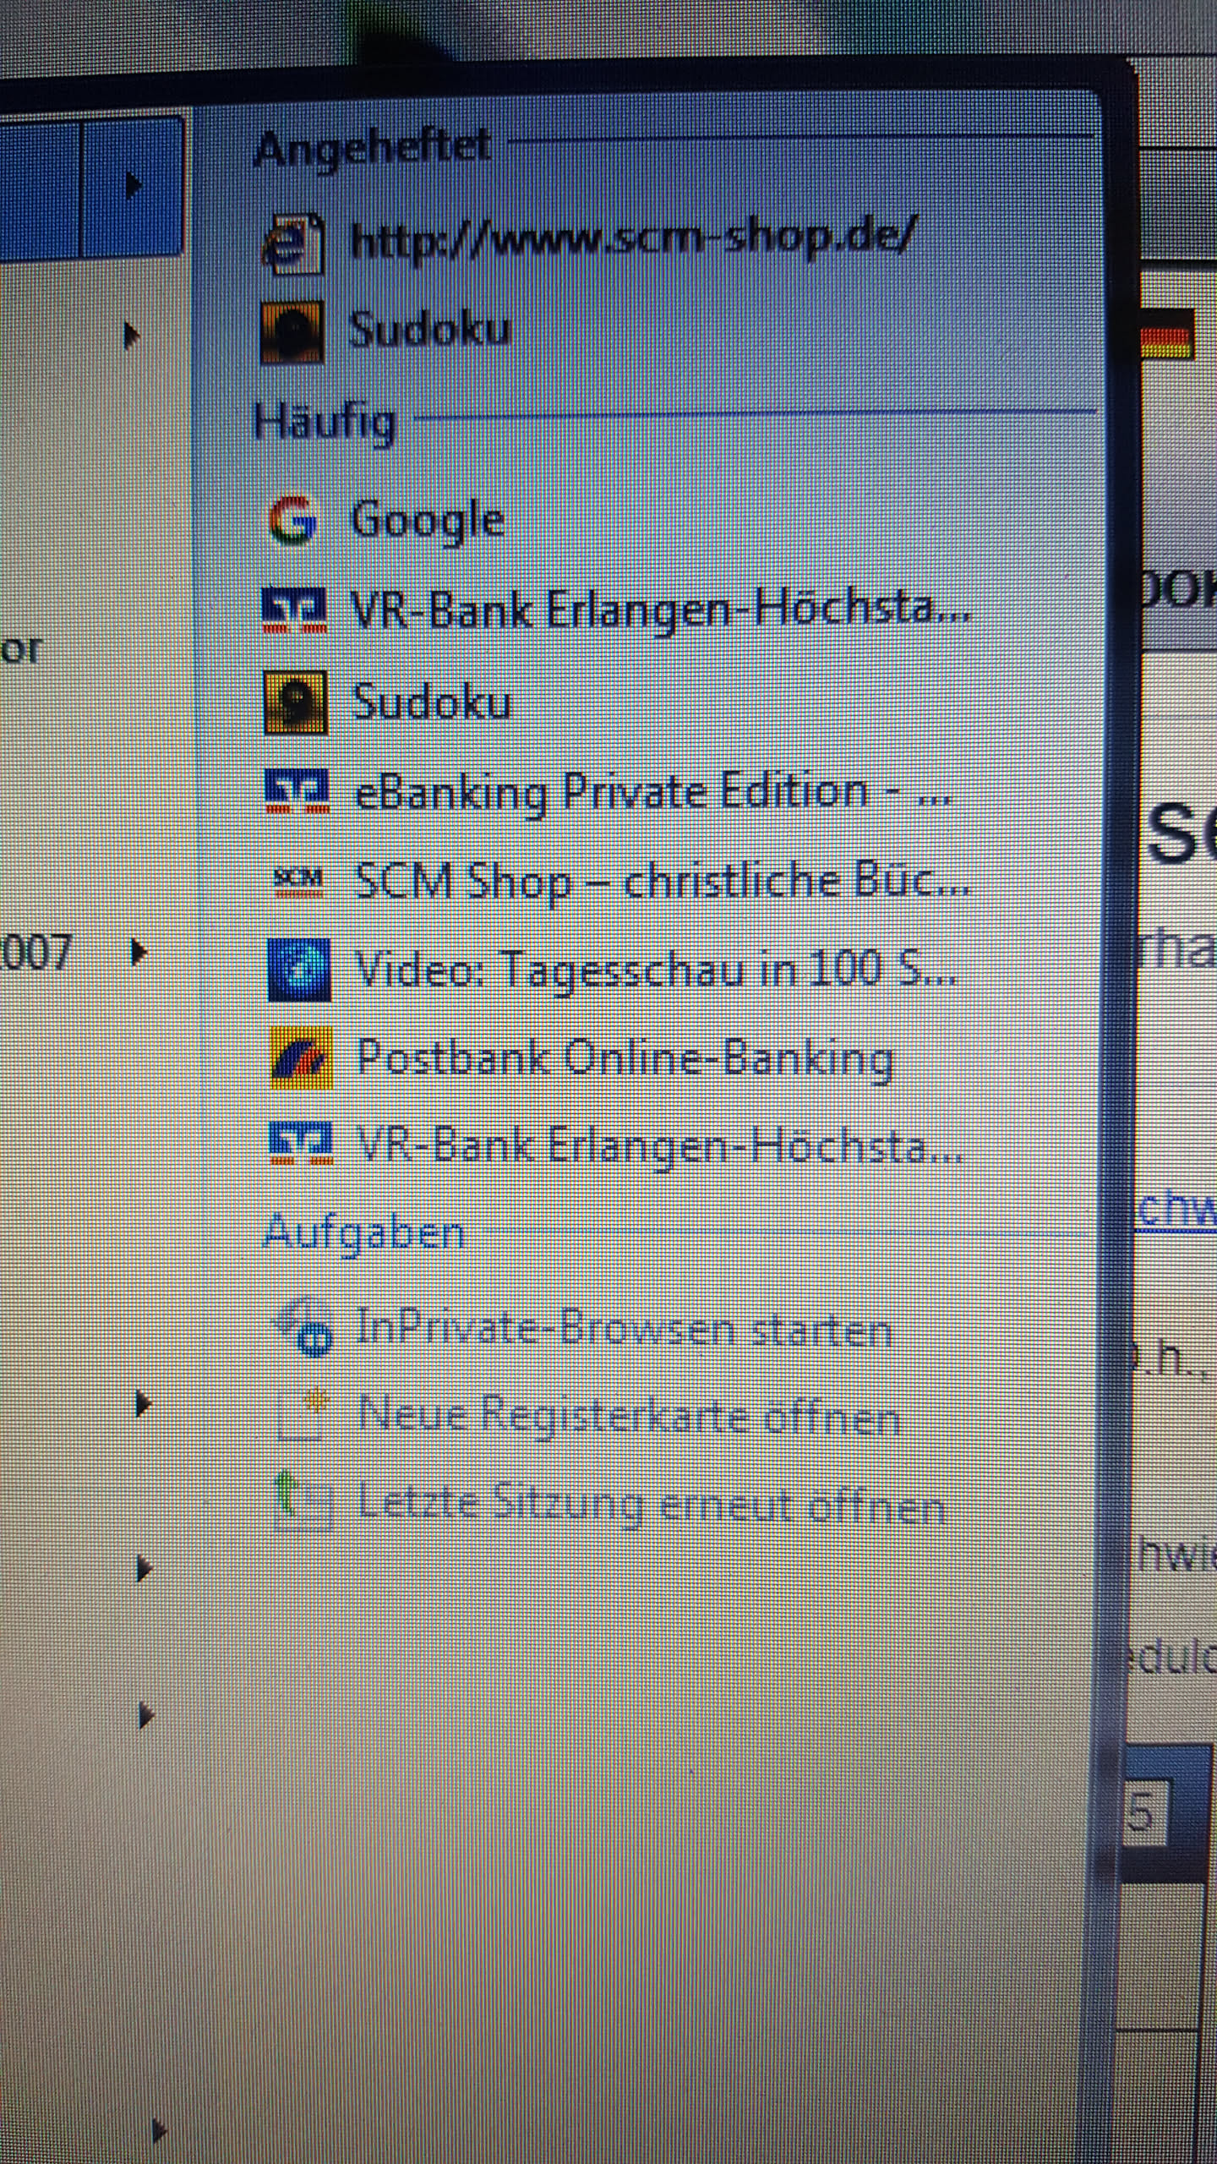Click the Internet Explorer icon beside pinned scm-shop.de
The image size is (1217, 2164).
(x=292, y=243)
